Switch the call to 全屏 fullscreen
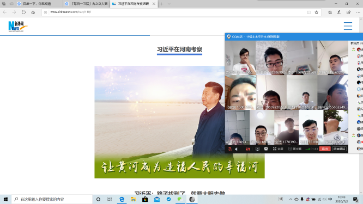363x204 pixels. click(278, 149)
